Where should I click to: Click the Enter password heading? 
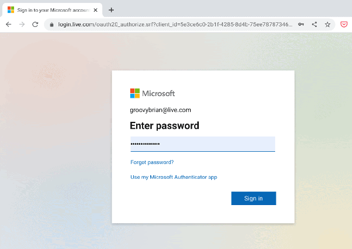pyautogui.click(x=164, y=125)
